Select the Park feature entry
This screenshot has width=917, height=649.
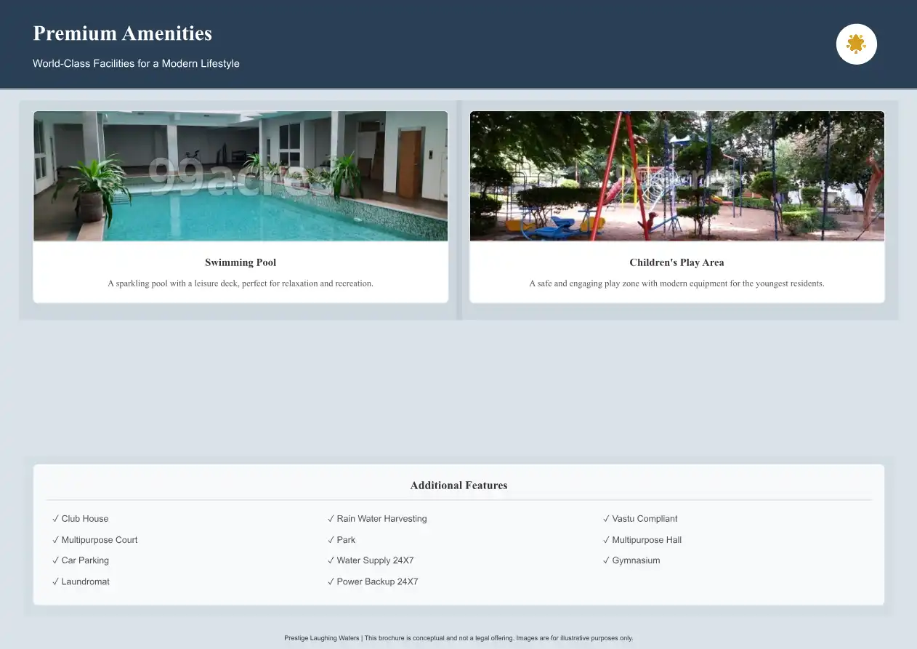click(345, 540)
